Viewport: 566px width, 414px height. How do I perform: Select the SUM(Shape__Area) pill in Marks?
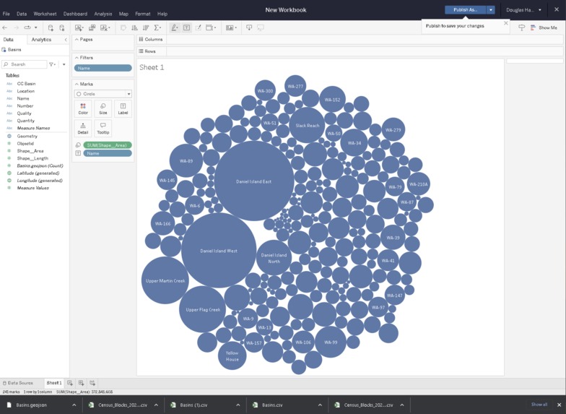[x=108, y=145]
